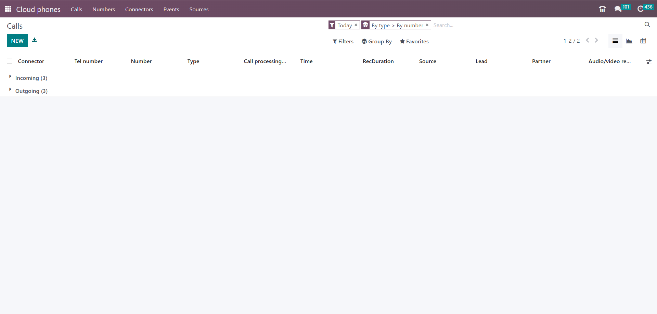The width and height of the screenshot is (657, 314).
Task: Open the apps grid menu icon
Action: (x=8, y=9)
